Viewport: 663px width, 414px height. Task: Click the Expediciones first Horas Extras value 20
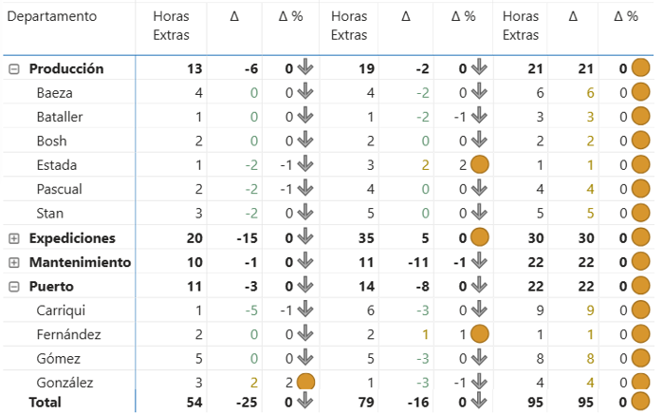point(194,238)
